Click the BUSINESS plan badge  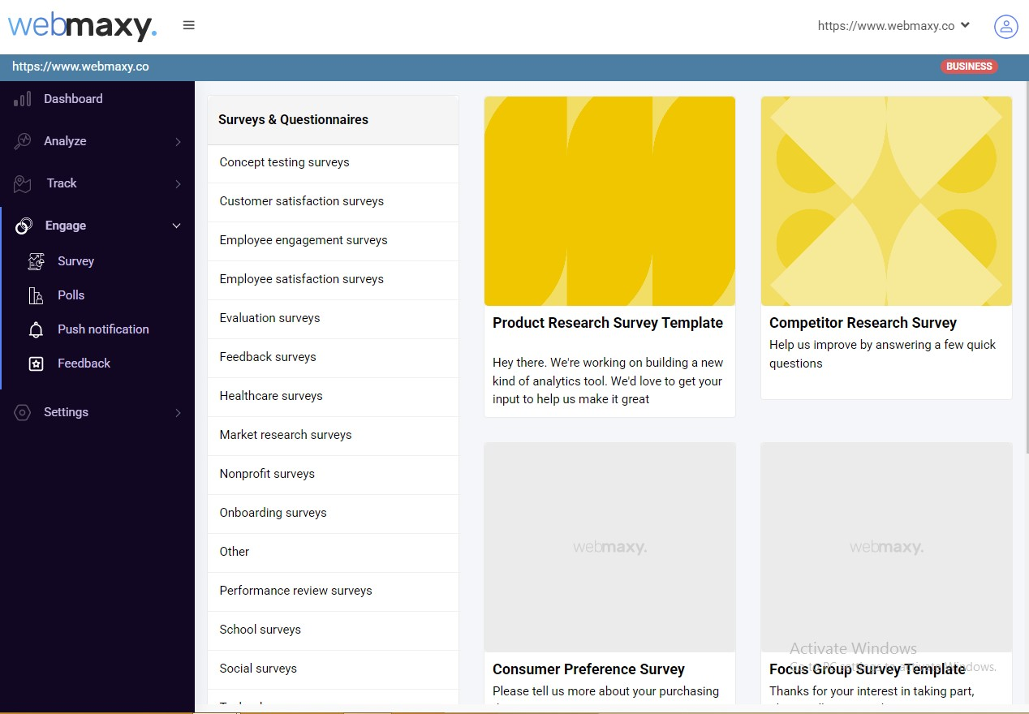click(969, 67)
